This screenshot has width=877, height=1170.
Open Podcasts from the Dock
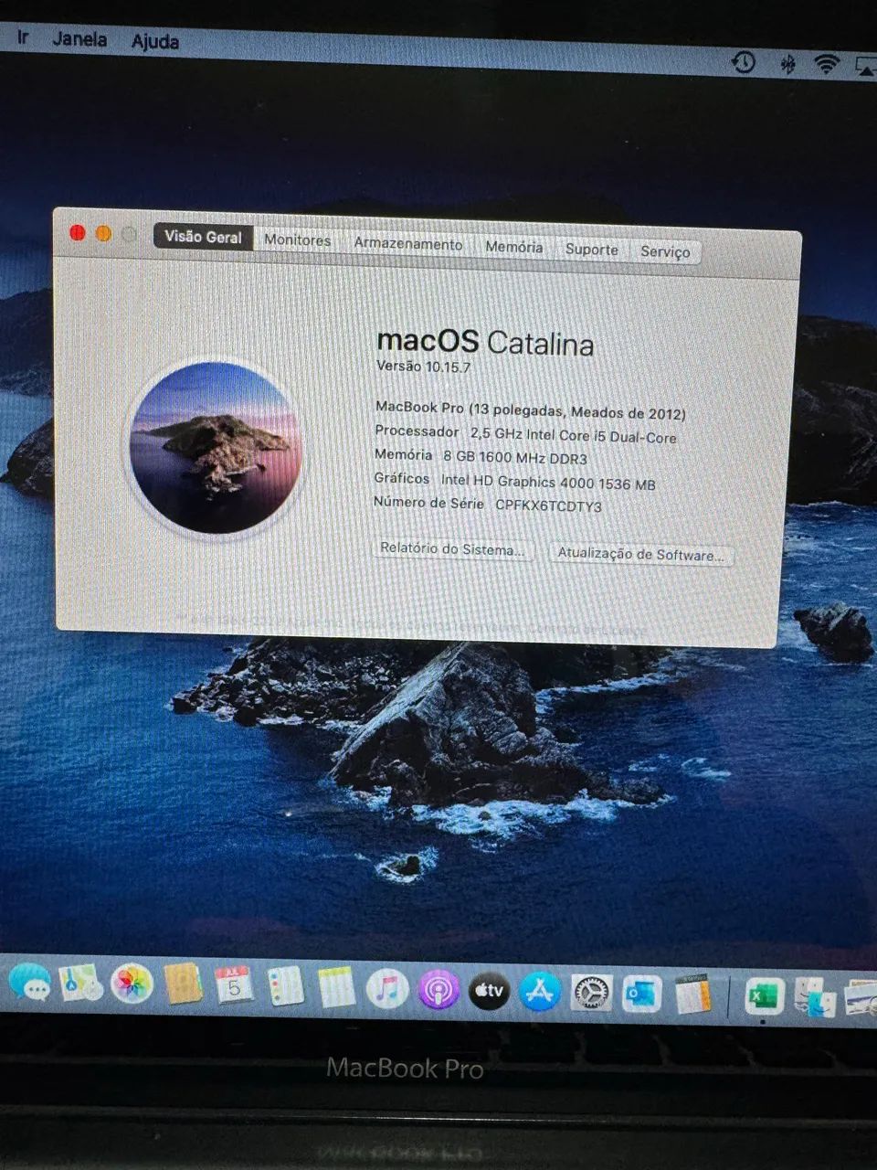click(438, 990)
